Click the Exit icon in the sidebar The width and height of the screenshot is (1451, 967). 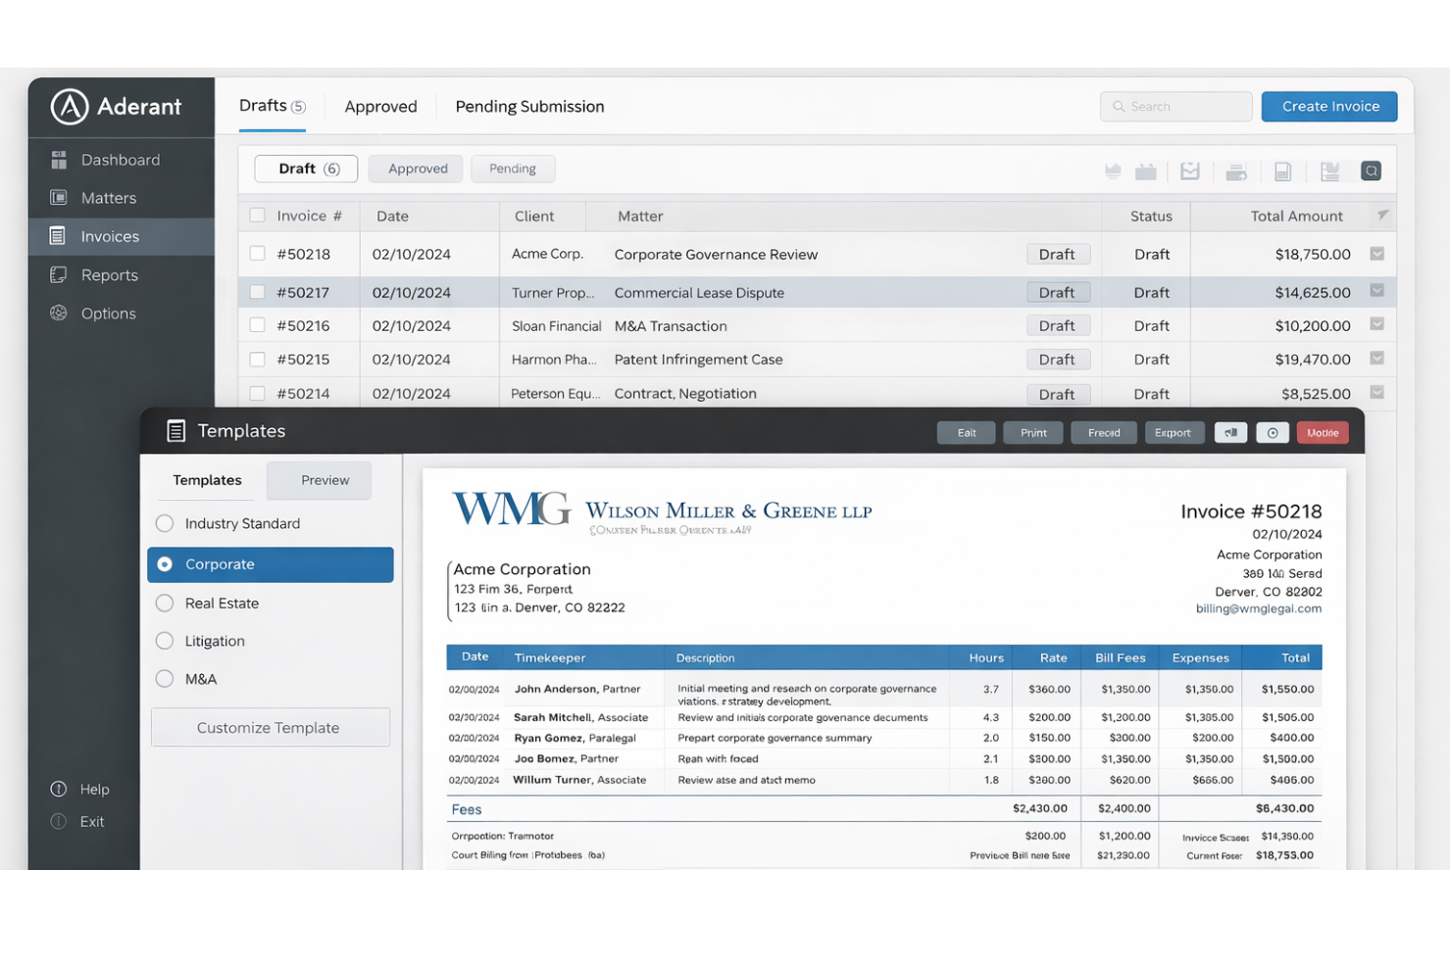click(x=59, y=821)
